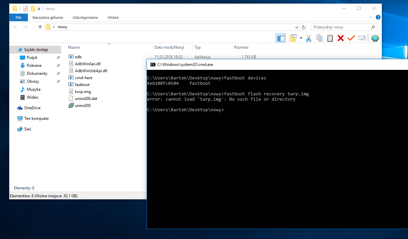Image resolution: width=408 pixels, height=239 pixels.
Task: Toggle the navigation pane button
Action: pyautogui.click(x=281, y=38)
